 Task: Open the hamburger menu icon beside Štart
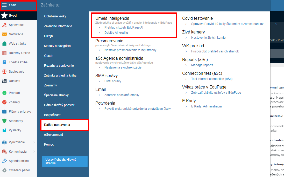pos(4,5)
